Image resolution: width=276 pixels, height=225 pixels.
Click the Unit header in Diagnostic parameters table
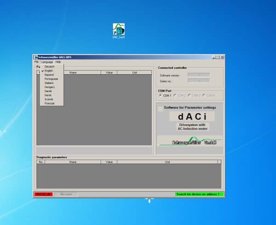167,162
